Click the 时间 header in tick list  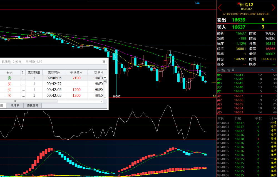[x=221, y=118]
